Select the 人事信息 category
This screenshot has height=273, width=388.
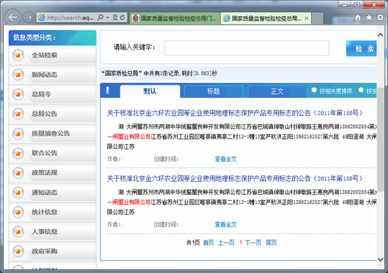tap(52, 232)
